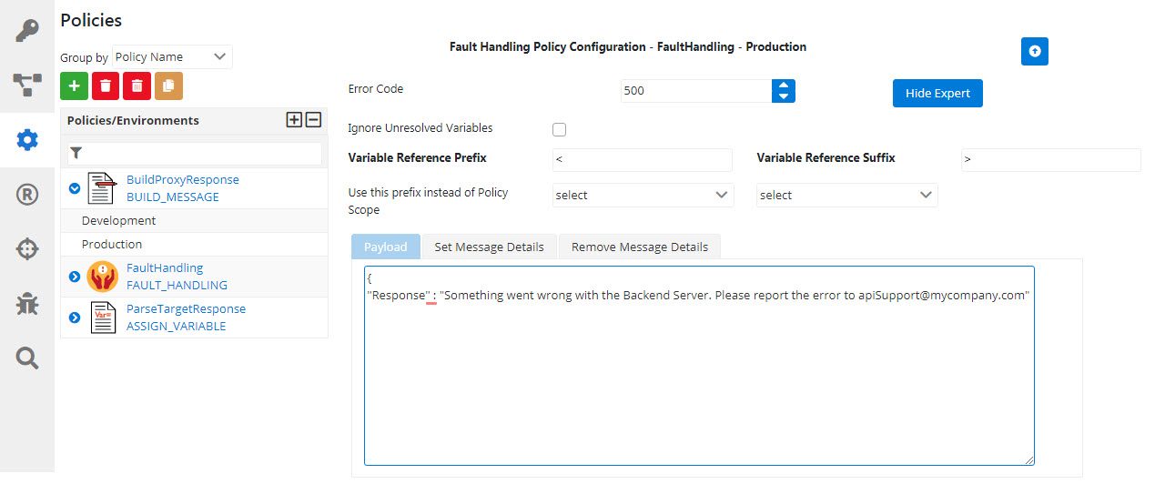Switch to Remove Message Details tab
The width and height of the screenshot is (1165, 484).
coord(640,247)
